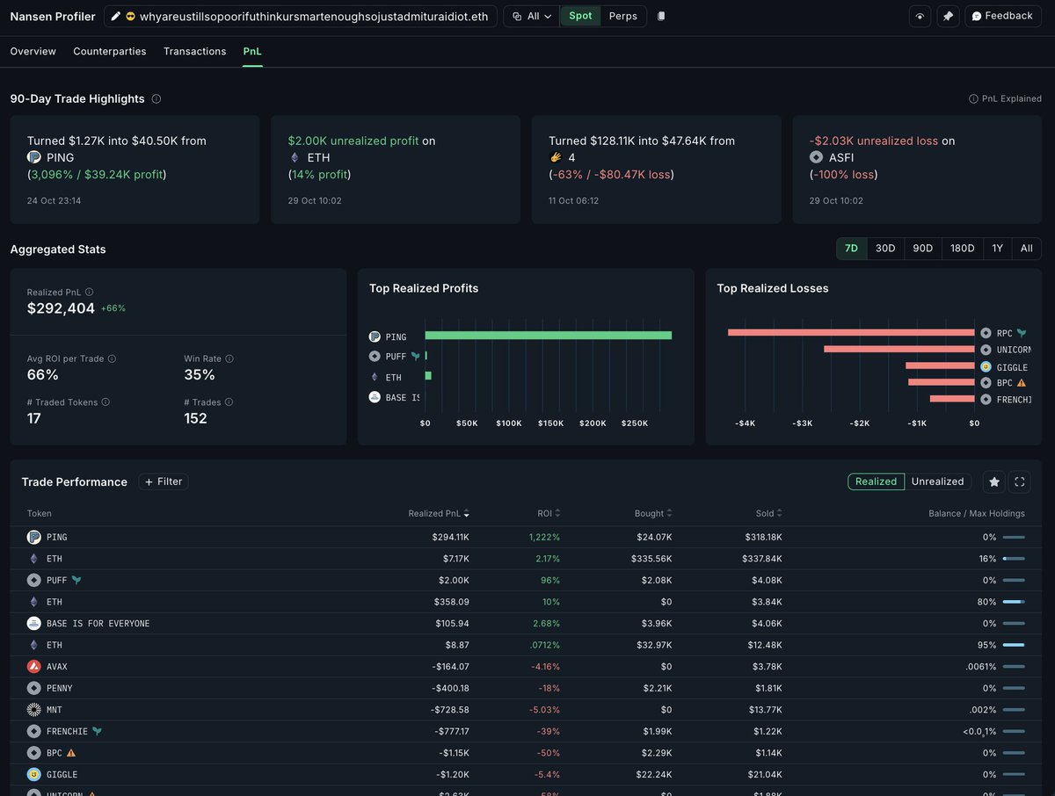The width and height of the screenshot is (1055, 796).
Task: Toggle table to Unrealized view
Action: click(x=937, y=481)
